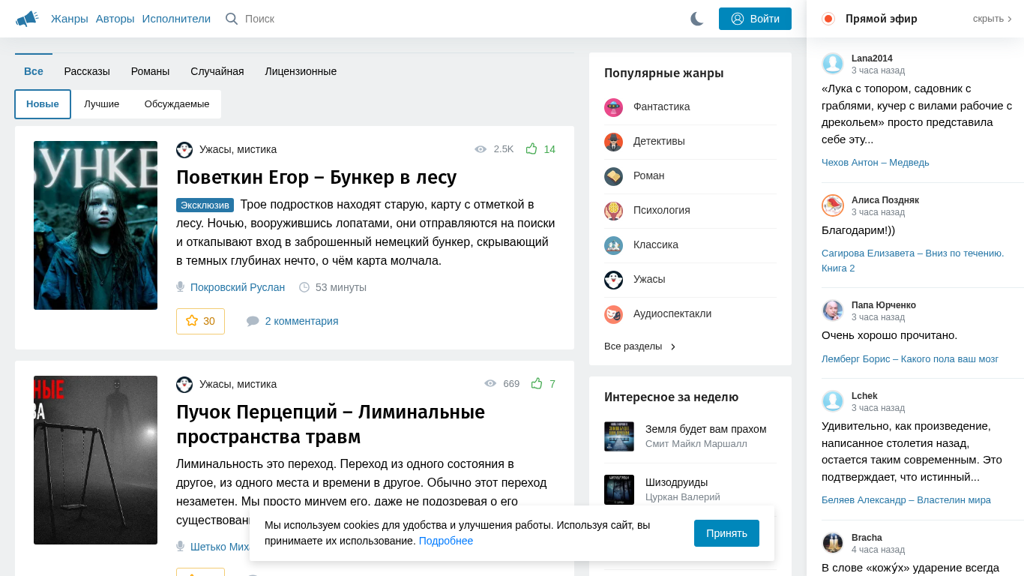This screenshot has height=576, width=1024.
Task: Open the 2 комментария link
Action: coord(301,321)
